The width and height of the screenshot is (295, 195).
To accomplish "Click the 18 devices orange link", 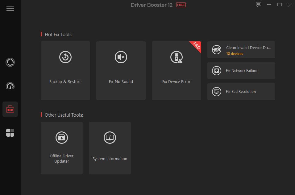I will coord(234,53).
